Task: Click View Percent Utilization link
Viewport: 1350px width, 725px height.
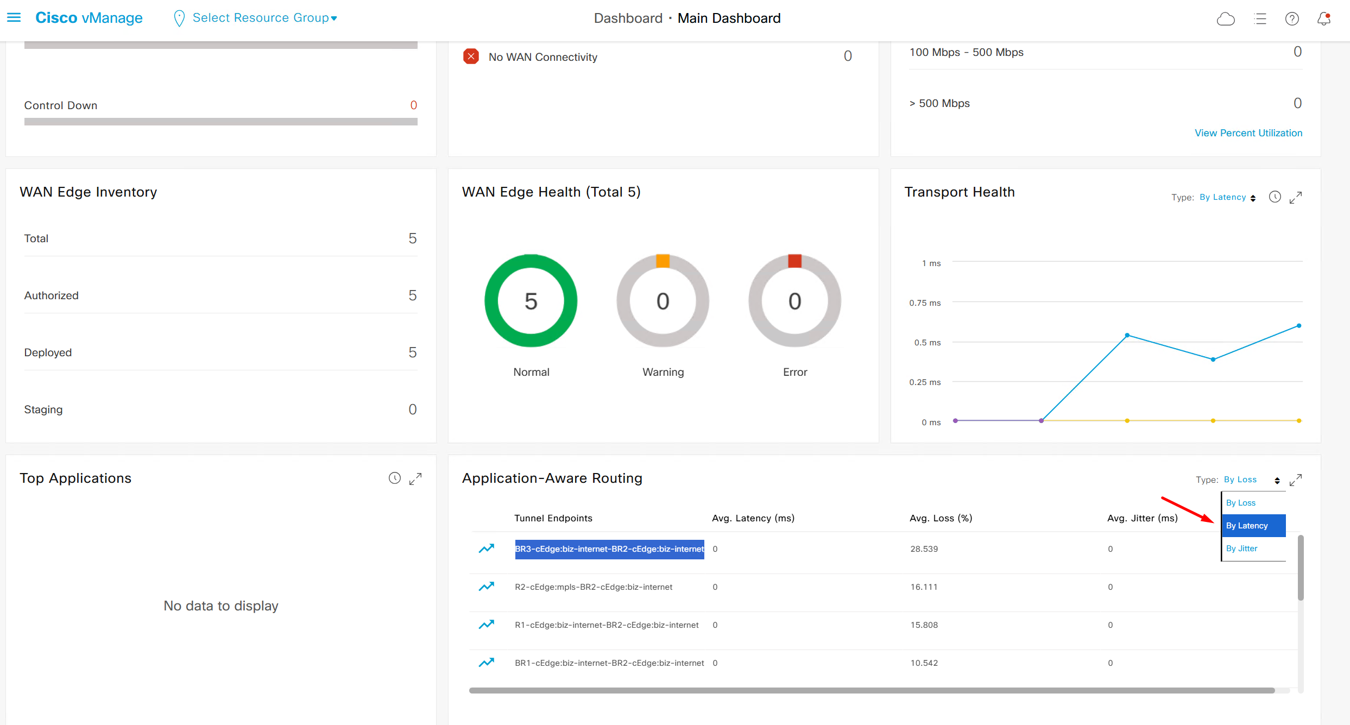Action: (1248, 133)
